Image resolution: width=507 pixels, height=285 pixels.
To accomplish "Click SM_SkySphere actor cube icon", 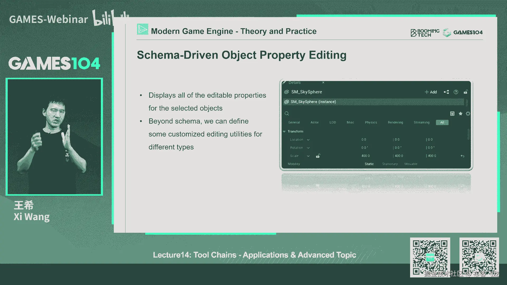I will pyautogui.click(x=287, y=92).
